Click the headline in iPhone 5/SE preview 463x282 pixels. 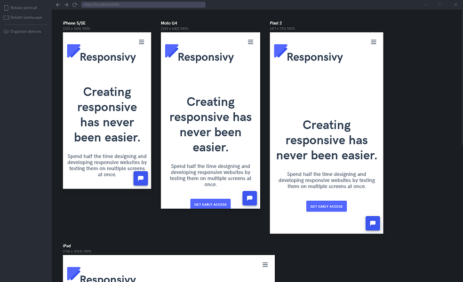click(107, 115)
